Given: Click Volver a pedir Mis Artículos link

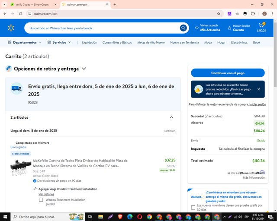Looking at the screenshot, I should coord(208,28).
